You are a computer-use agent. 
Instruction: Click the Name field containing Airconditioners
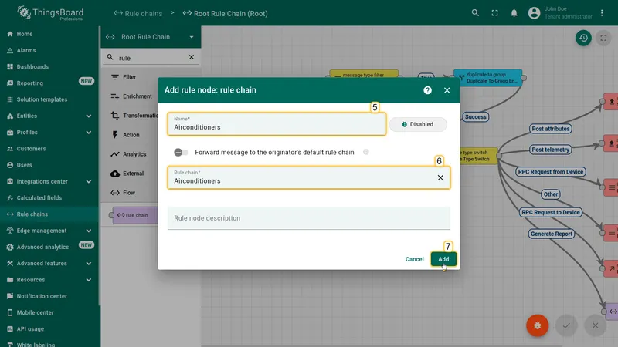tap(277, 124)
